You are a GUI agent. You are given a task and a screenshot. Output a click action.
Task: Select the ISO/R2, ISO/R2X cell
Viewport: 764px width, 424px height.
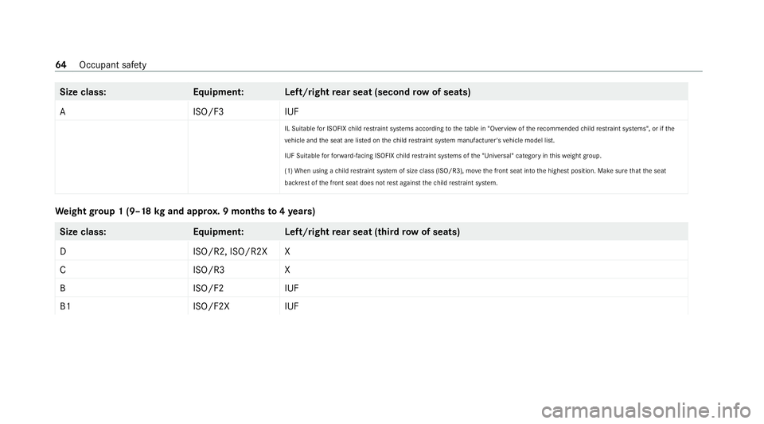(228, 250)
